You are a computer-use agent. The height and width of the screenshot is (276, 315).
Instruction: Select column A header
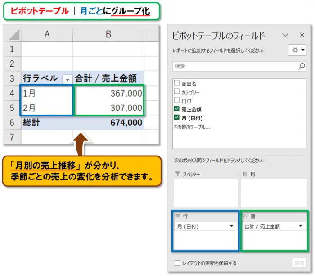[x=47, y=34]
